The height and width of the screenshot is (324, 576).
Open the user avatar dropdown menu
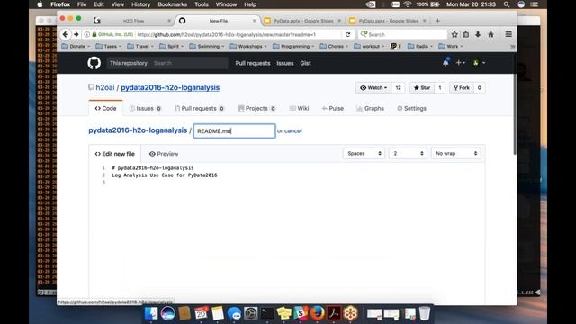[479, 63]
